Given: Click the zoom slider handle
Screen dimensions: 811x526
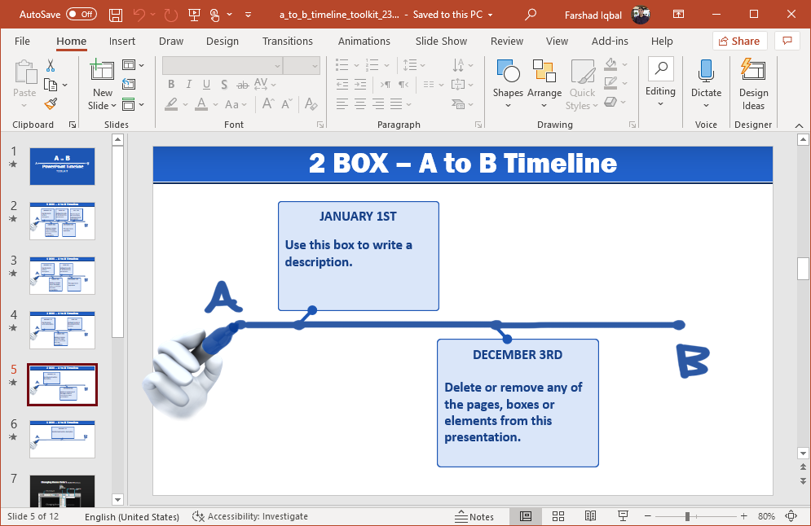Looking at the screenshot, I should coord(688,516).
